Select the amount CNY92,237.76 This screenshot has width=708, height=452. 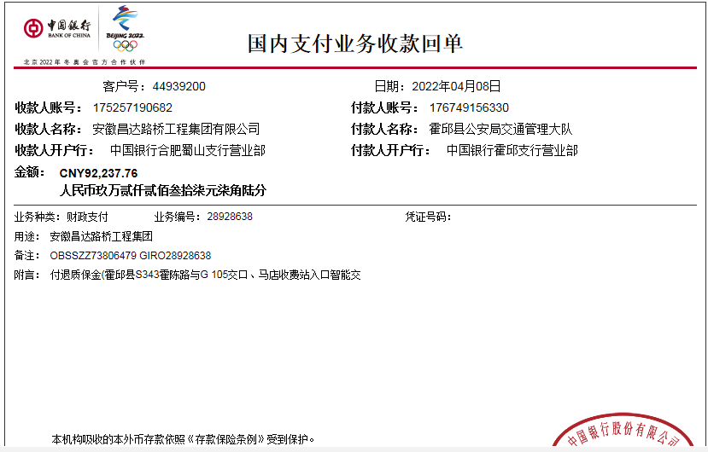click(x=98, y=173)
